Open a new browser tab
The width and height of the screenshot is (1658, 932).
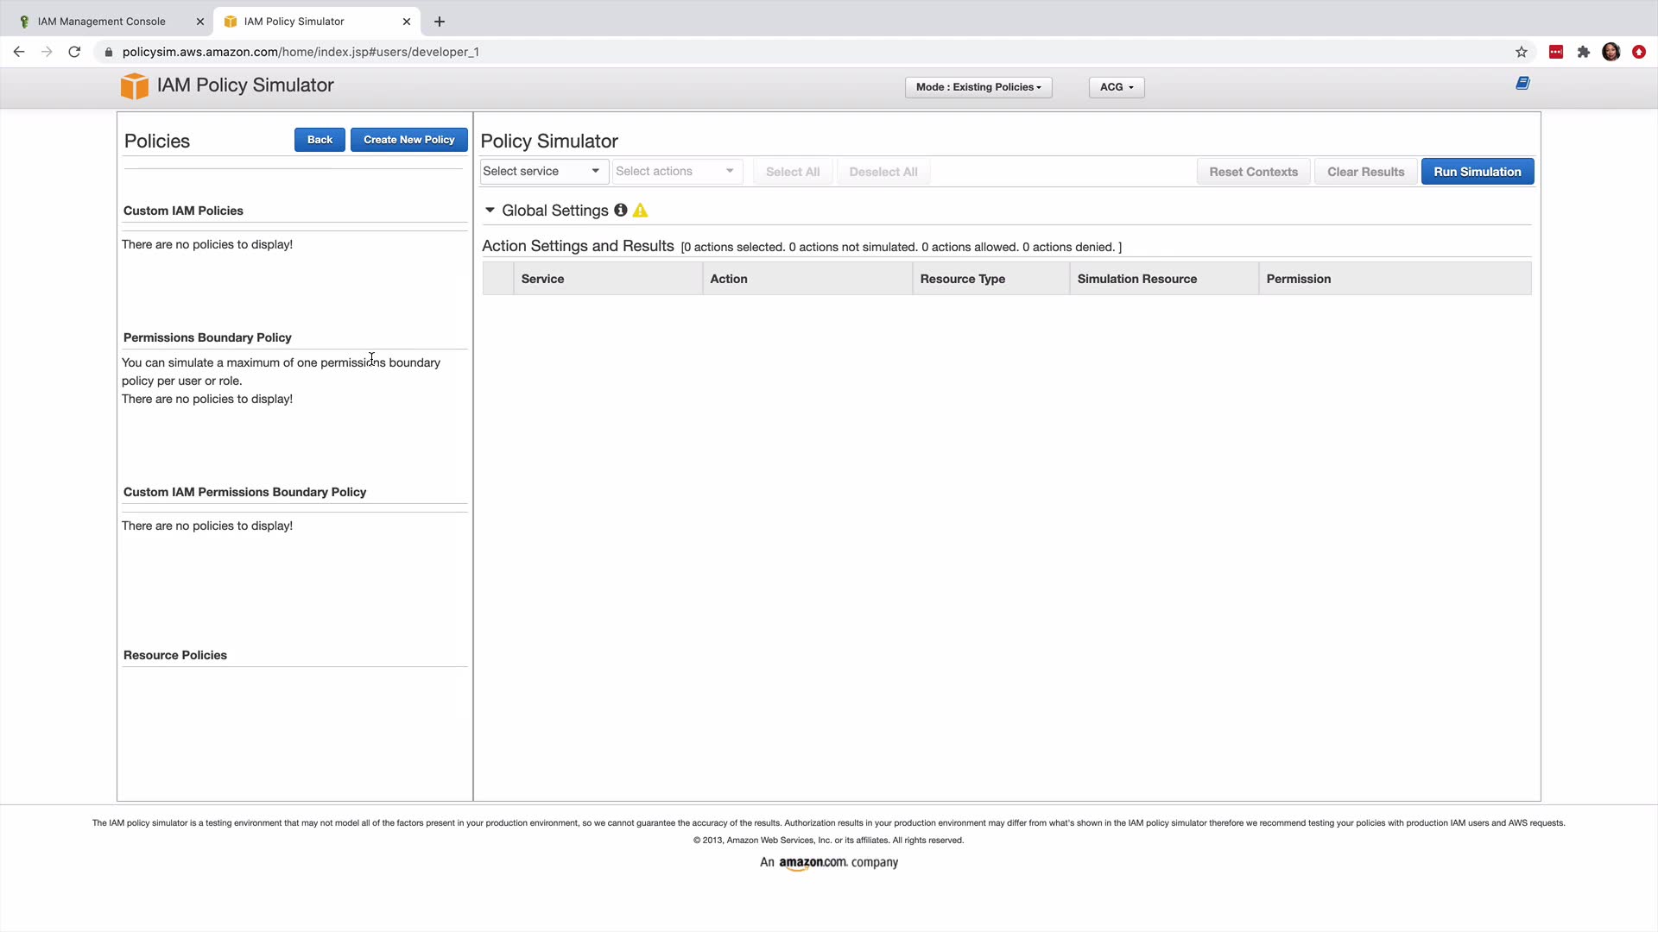440,22
